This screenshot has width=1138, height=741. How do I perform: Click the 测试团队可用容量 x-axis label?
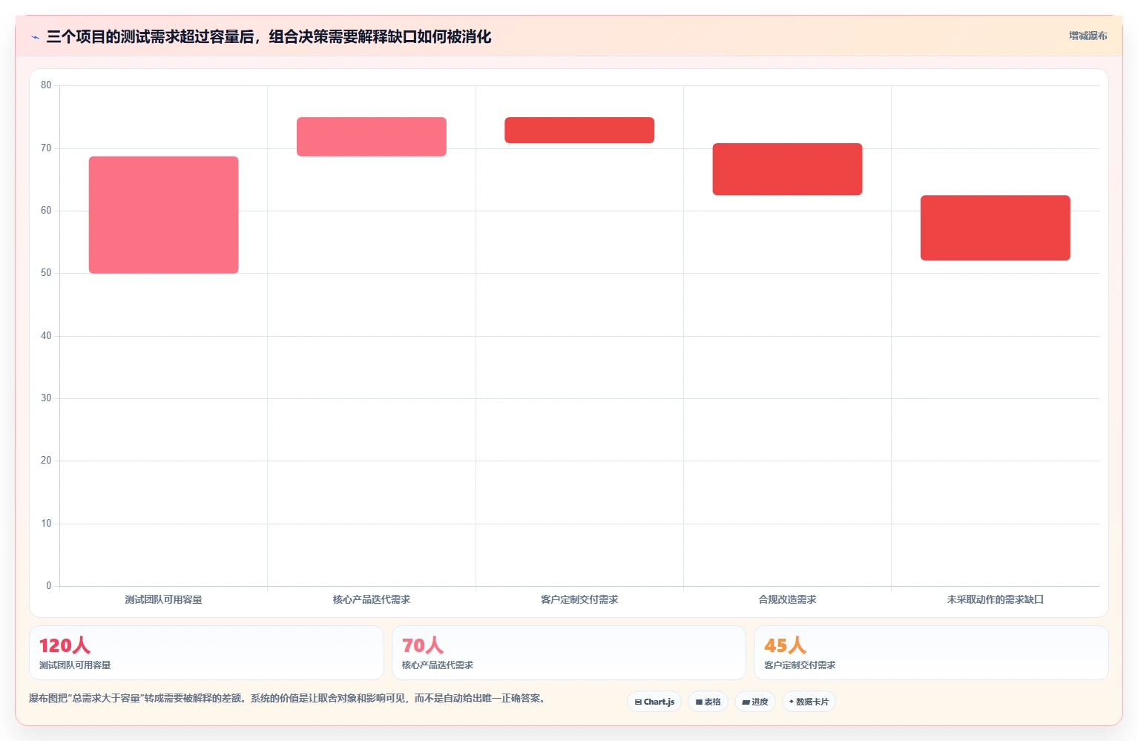point(164,599)
